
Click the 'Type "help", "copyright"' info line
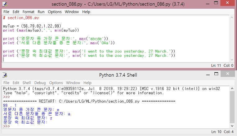click(83, 93)
